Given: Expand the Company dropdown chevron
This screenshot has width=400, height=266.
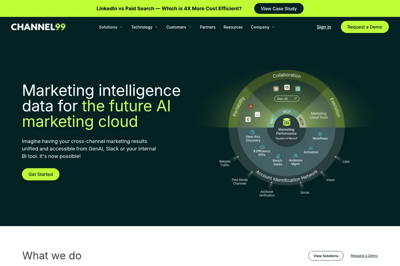Looking at the screenshot, I should 273,27.
